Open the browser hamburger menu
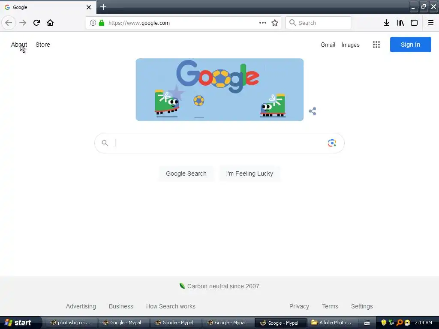439x329 pixels. click(x=431, y=23)
